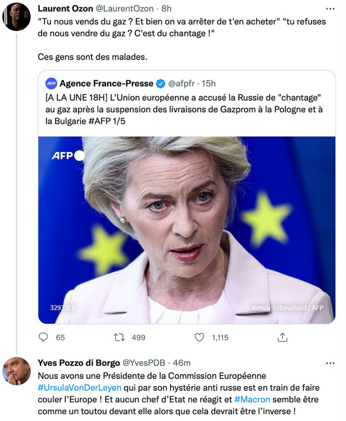The image size is (346, 421).
Task: Enlarge the quoted AFP photo
Action: coord(186,230)
